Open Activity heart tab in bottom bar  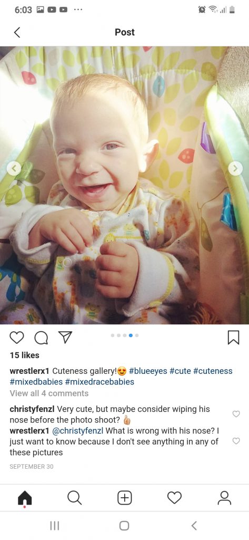pos(174,498)
